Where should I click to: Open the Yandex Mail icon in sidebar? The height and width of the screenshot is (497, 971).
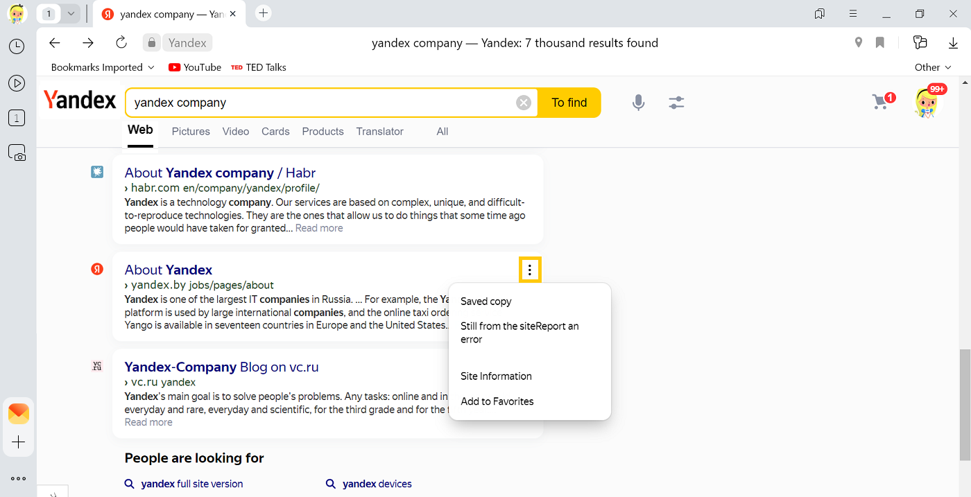point(19,413)
